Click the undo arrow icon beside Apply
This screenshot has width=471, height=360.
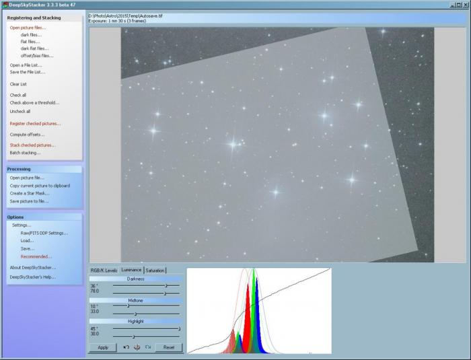(x=126, y=347)
